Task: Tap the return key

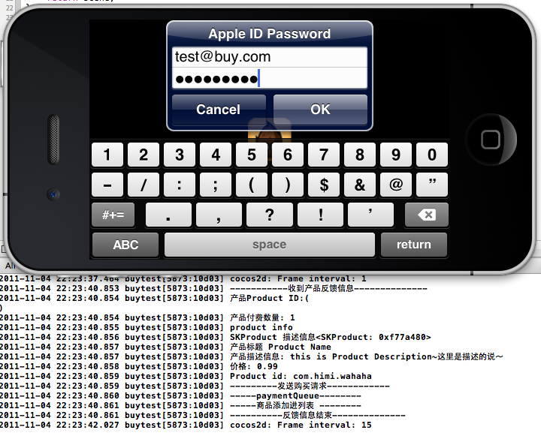Action: click(x=414, y=245)
